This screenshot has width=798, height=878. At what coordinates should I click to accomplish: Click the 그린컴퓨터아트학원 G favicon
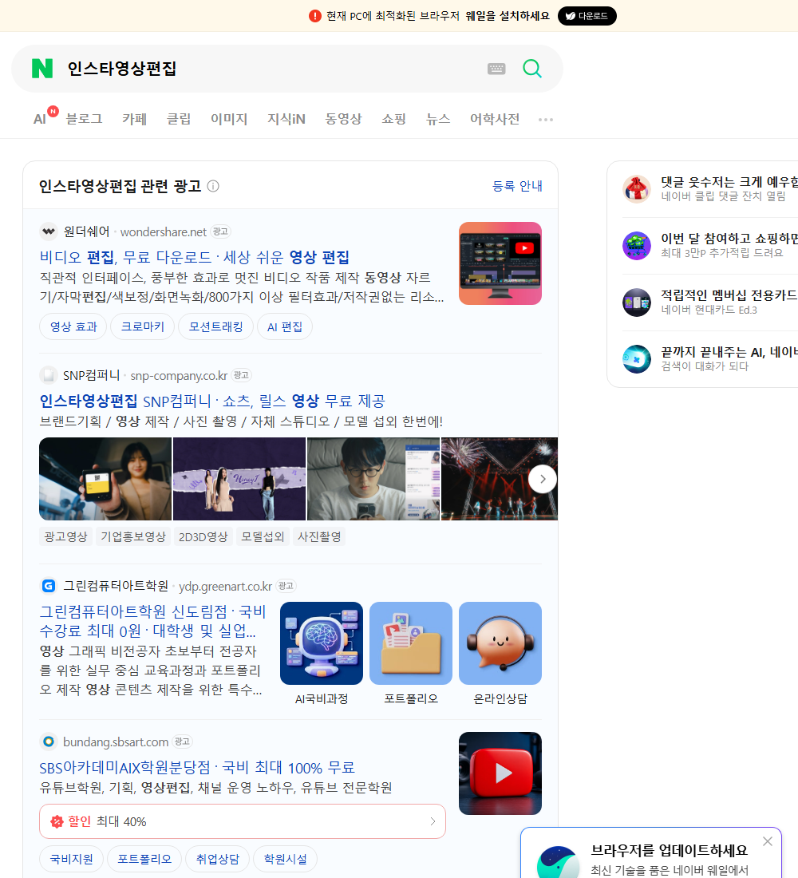tap(49, 586)
